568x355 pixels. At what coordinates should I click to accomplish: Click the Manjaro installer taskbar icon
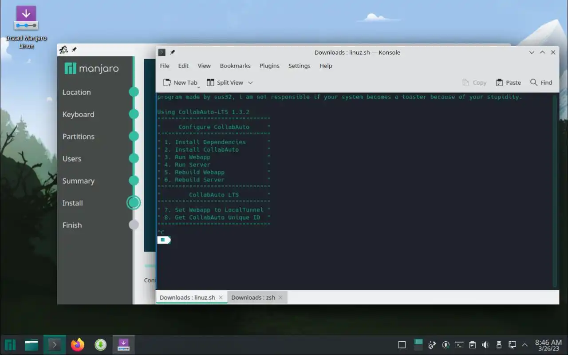click(x=123, y=345)
